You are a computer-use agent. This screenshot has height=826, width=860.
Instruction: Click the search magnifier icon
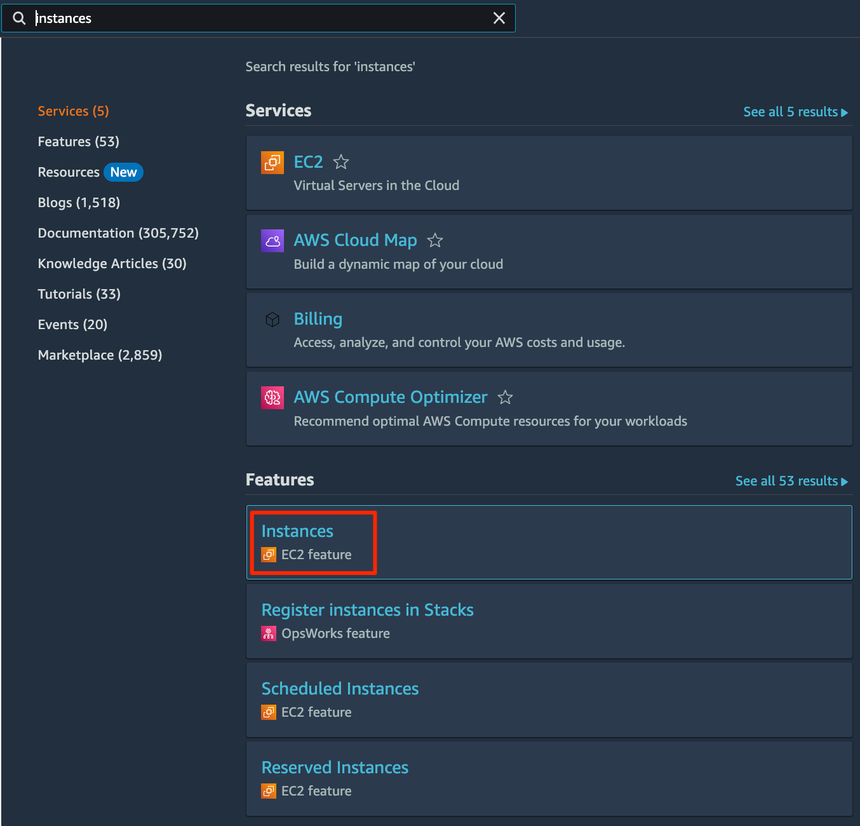click(x=19, y=18)
